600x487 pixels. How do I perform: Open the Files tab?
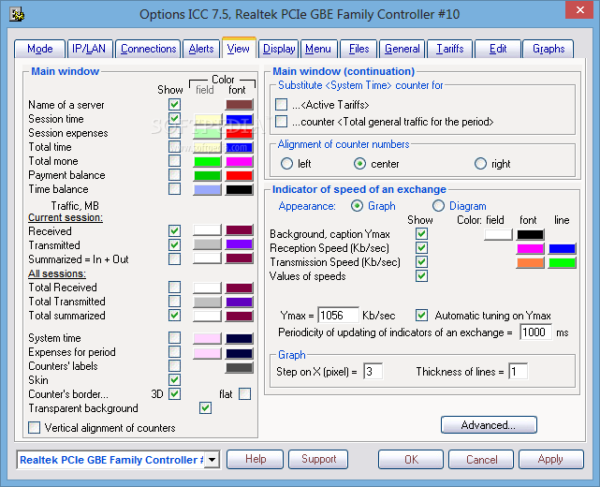coord(359,49)
